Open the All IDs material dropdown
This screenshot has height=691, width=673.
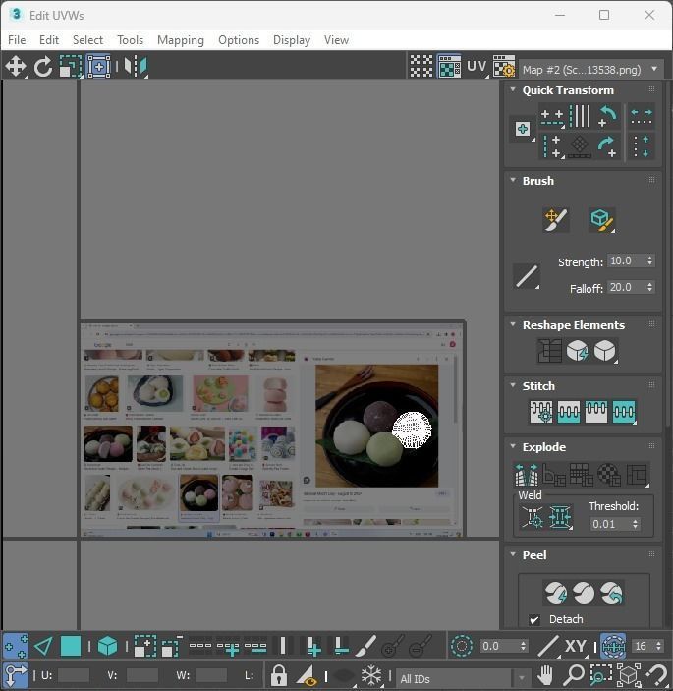click(x=464, y=678)
